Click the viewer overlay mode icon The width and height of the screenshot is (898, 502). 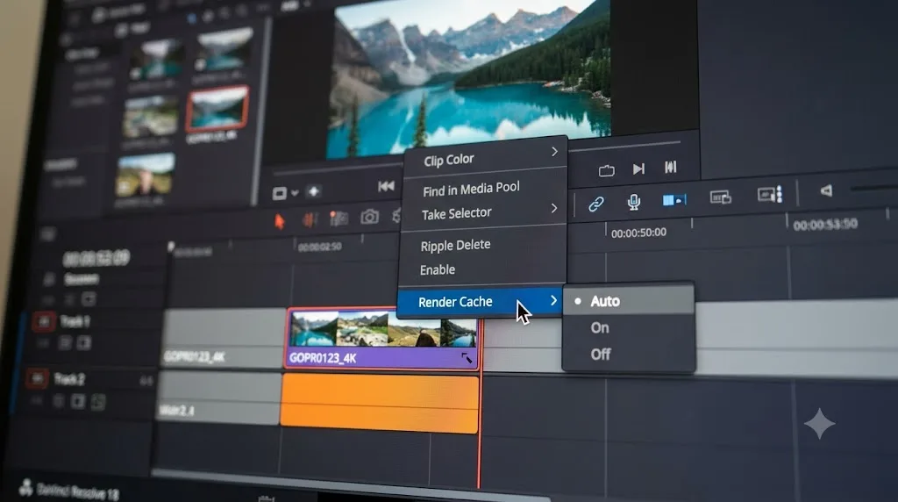pos(280,194)
